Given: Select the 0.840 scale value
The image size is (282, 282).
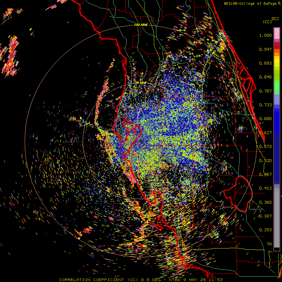Looking at the screenshot, I should [265, 77].
